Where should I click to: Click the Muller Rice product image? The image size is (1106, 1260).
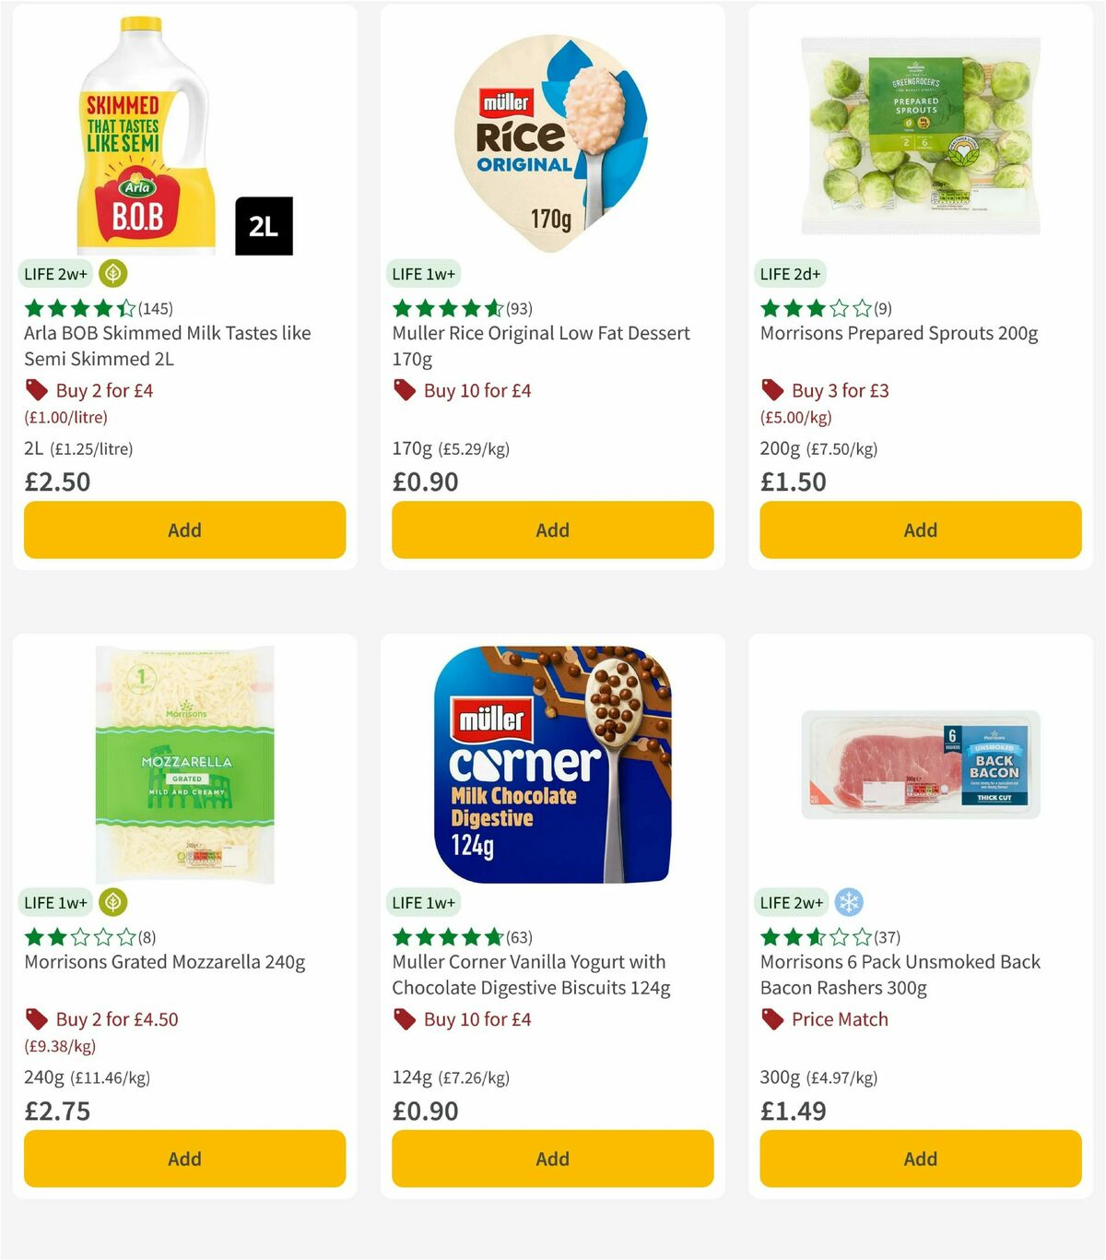[551, 134]
